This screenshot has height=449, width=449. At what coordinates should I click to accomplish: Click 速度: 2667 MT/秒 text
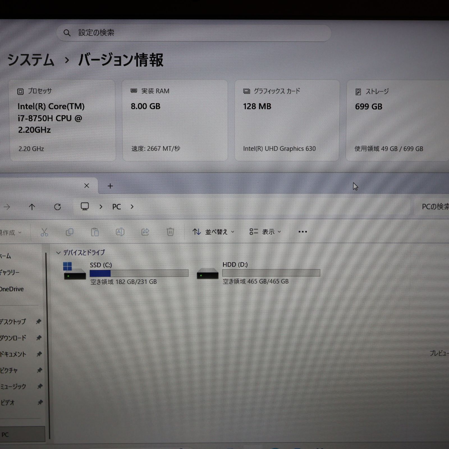pos(156,148)
